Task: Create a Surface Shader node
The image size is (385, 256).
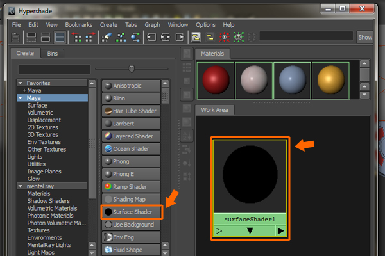Action: point(132,212)
